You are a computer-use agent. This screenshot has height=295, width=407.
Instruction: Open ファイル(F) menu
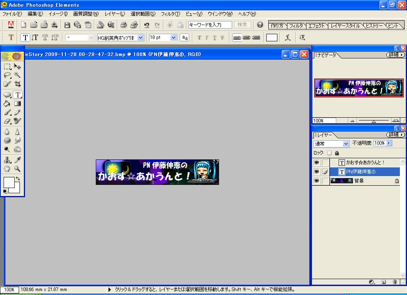pos(12,14)
